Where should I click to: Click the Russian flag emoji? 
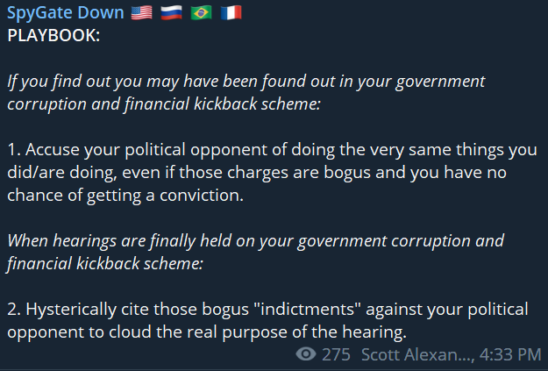pyautogui.click(x=171, y=13)
